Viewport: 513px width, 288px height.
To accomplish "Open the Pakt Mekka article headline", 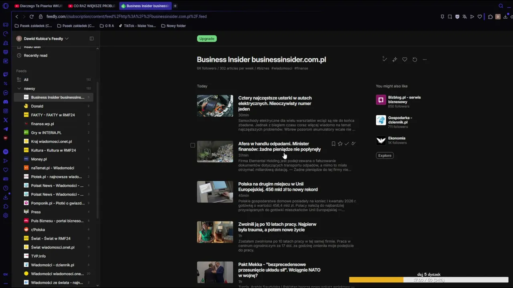I will pos(279,270).
